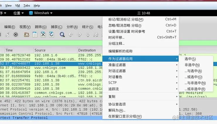Choose ...与选中(A) filter option
Image resolution: width=217 pixels, height=124 pixels.
pyautogui.click(x=196, y=71)
